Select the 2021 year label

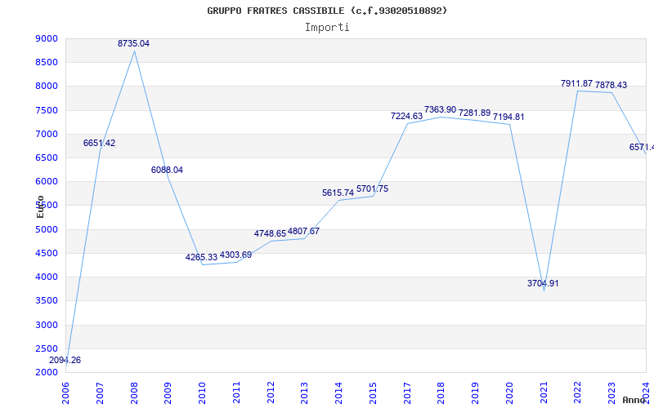click(x=544, y=392)
